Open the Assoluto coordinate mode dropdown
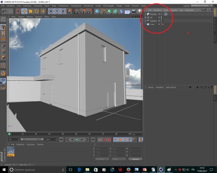 [102, 159]
